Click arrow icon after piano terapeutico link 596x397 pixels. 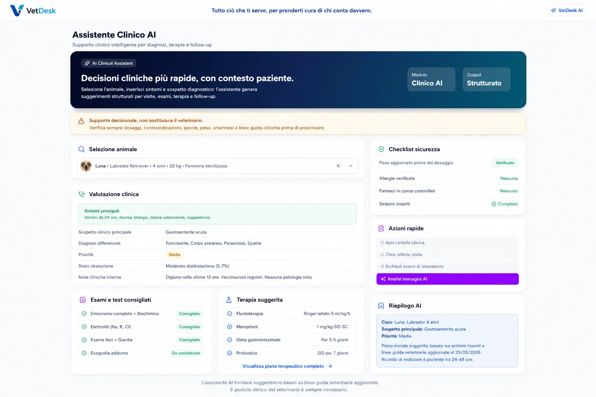coord(330,366)
